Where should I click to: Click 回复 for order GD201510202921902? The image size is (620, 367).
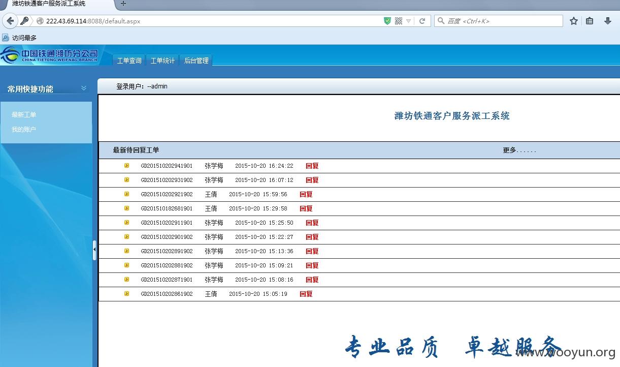point(306,194)
